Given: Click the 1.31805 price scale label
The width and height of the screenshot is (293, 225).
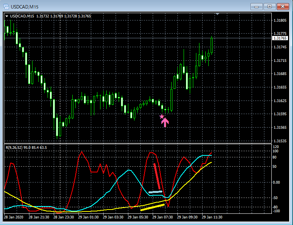Looking at the screenshot, I should point(280,20).
